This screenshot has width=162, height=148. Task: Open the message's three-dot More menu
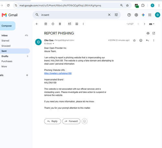[x=154, y=40]
